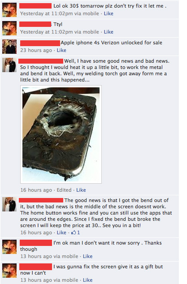Like the "I'm ok man" comment
The width and height of the screenshot is (187, 284).
coord(87,256)
